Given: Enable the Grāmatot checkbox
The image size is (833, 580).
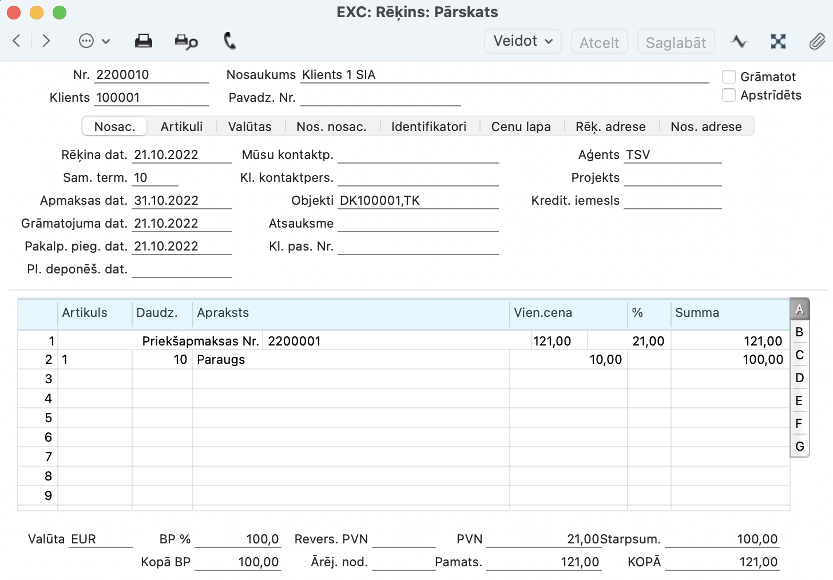Looking at the screenshot, I should [x=728, y=77].
